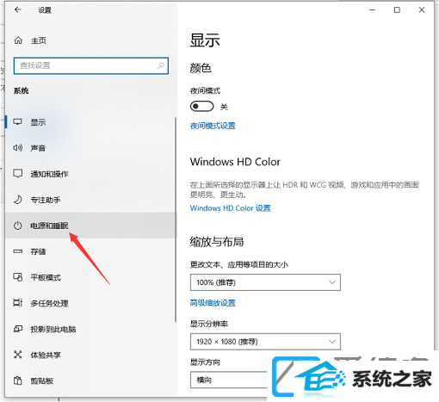This screenshot has width=439, height=402.
Task: Select the 存储 storage icon
Action: click(x=18, y=251)
